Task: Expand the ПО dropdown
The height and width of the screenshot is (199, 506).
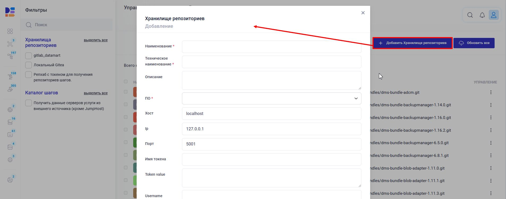Action: 271,98
